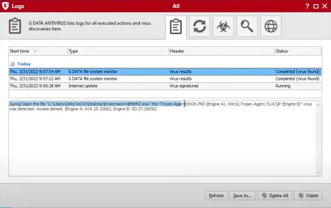This screenshot has width=331, height=208.
Task: Click the update refresh arrows icon
Action: pyautogui.click(x=199, y=26)
